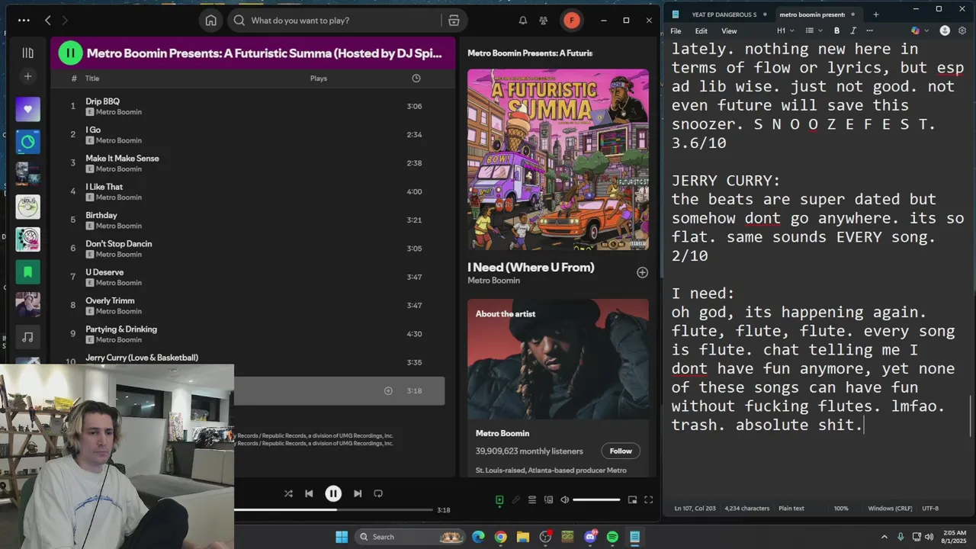Open Notepad File menu
Screen dimensions: 976x549
click(x=676, y=31)
